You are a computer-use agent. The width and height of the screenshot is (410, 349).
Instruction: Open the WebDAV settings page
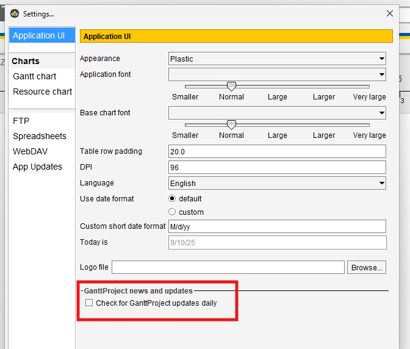click(x=30, y=151)
